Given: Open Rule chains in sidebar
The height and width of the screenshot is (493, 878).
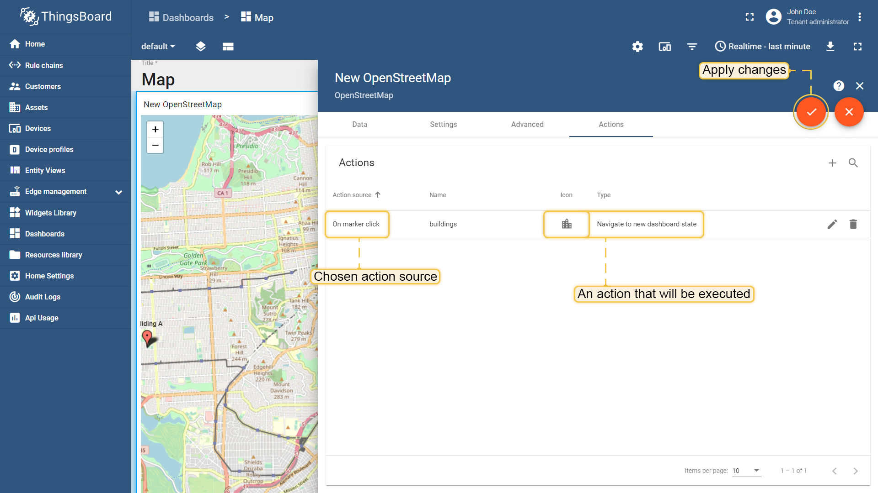Looking at the screenshot, I should [65, 65].
